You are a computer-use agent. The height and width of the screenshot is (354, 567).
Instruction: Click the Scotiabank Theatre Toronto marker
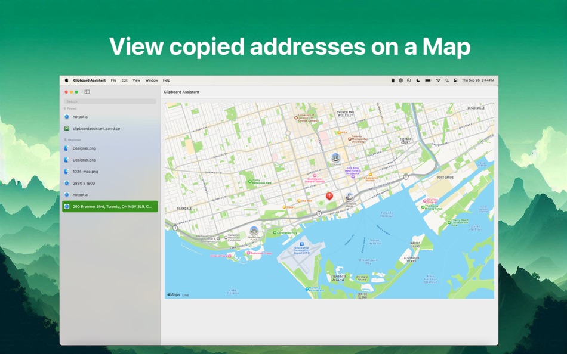coord(314,176)
